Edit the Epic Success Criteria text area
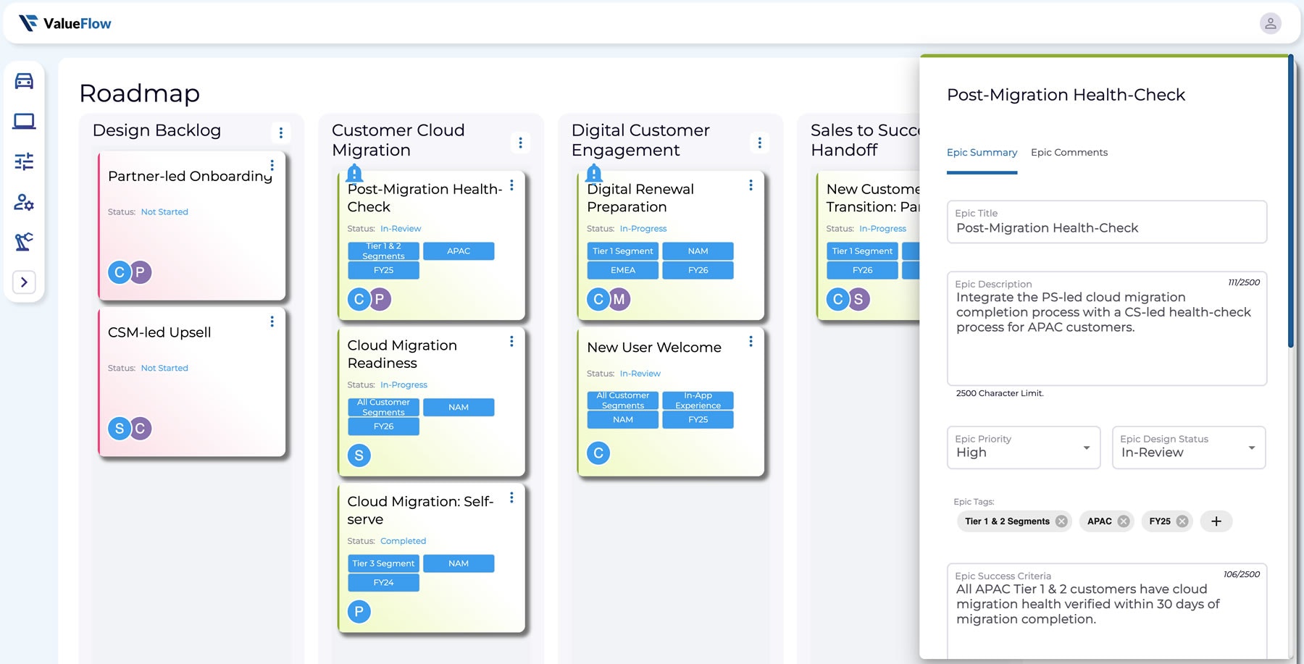 coord(1107,610)
